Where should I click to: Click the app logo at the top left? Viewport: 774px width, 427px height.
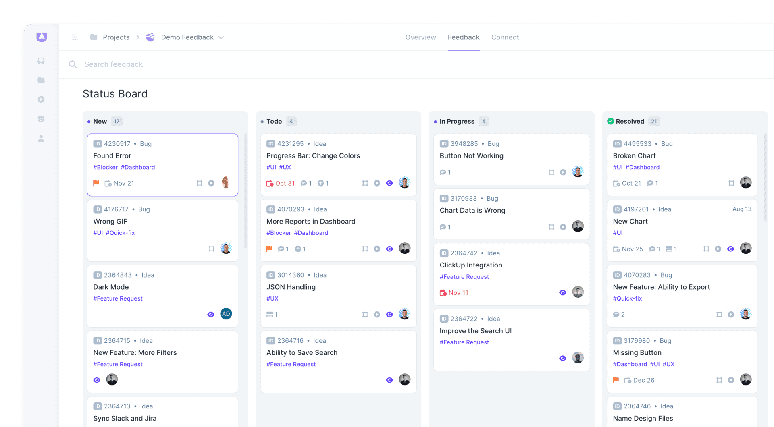(41, 37)
